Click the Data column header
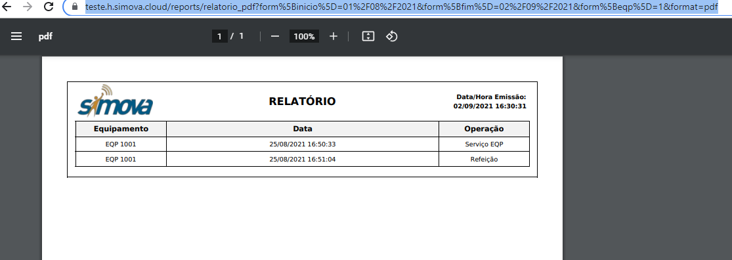This screenshot has width=732, height=260. [303, 129]
